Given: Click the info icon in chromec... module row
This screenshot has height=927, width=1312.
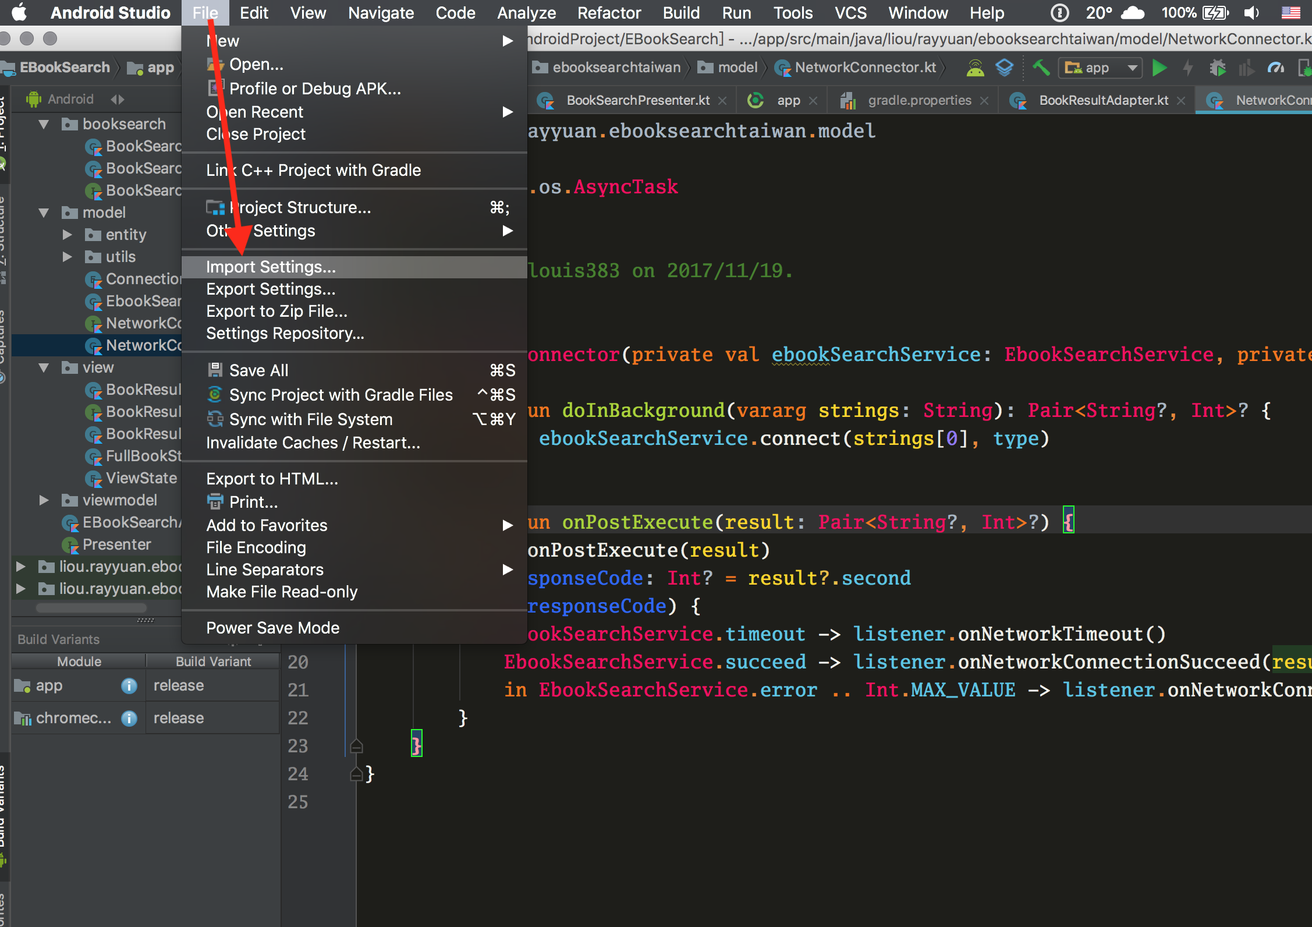Looking at the screenshot, I should 129,719.
